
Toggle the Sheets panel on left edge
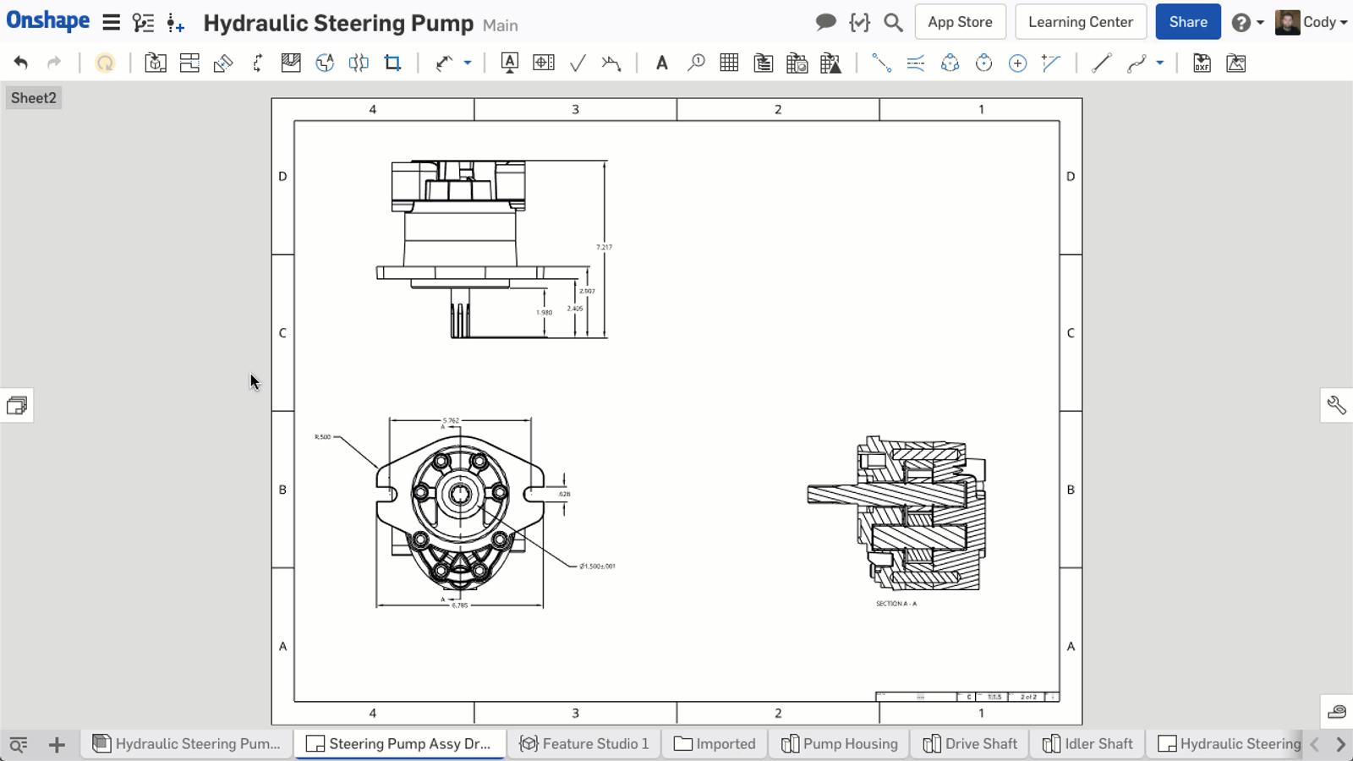pyautogui.click(x=16, y=406)
